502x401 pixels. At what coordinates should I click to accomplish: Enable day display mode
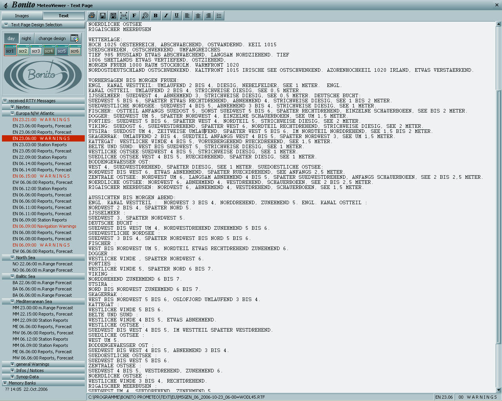[11, 38]
